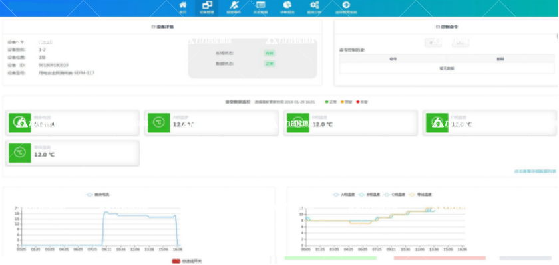Click first control command button
The height and width of the screenshot is (265, 559).
coord(433,43)
